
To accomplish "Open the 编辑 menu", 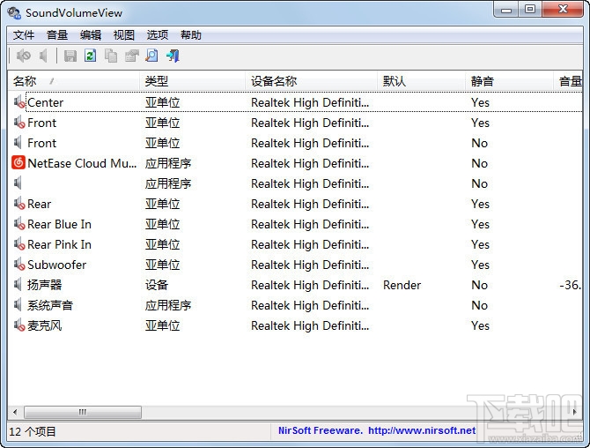I will pos(91,35).
